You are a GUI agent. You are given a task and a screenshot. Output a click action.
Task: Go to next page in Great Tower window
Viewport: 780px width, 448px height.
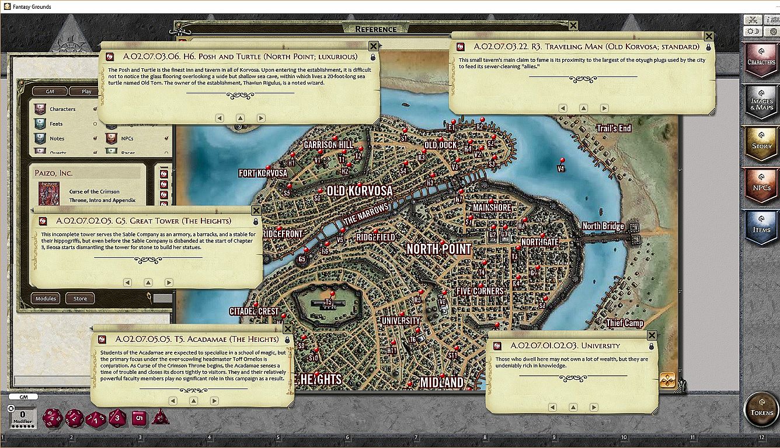[169, 282]
